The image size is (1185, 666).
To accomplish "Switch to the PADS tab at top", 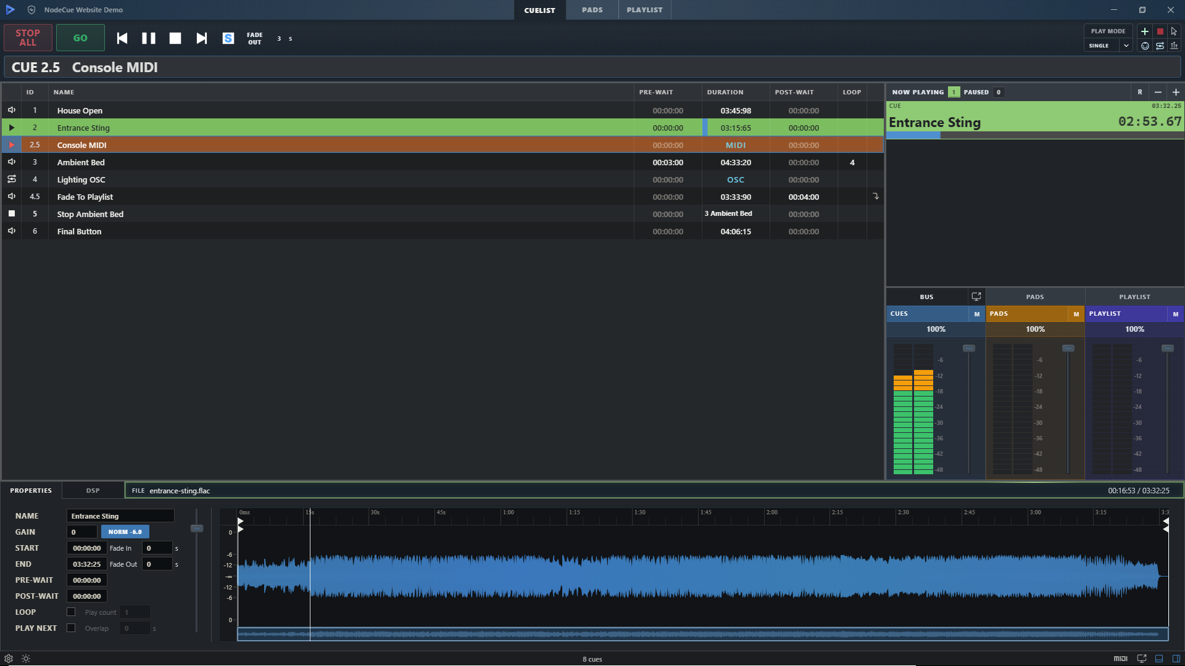I will coord(592,10).
